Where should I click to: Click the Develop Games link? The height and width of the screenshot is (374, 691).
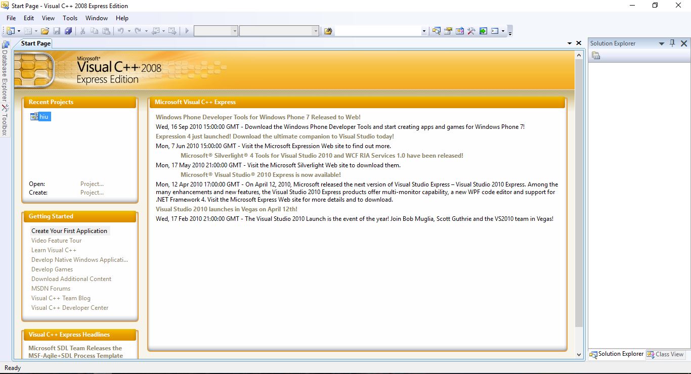pos(52,269)
